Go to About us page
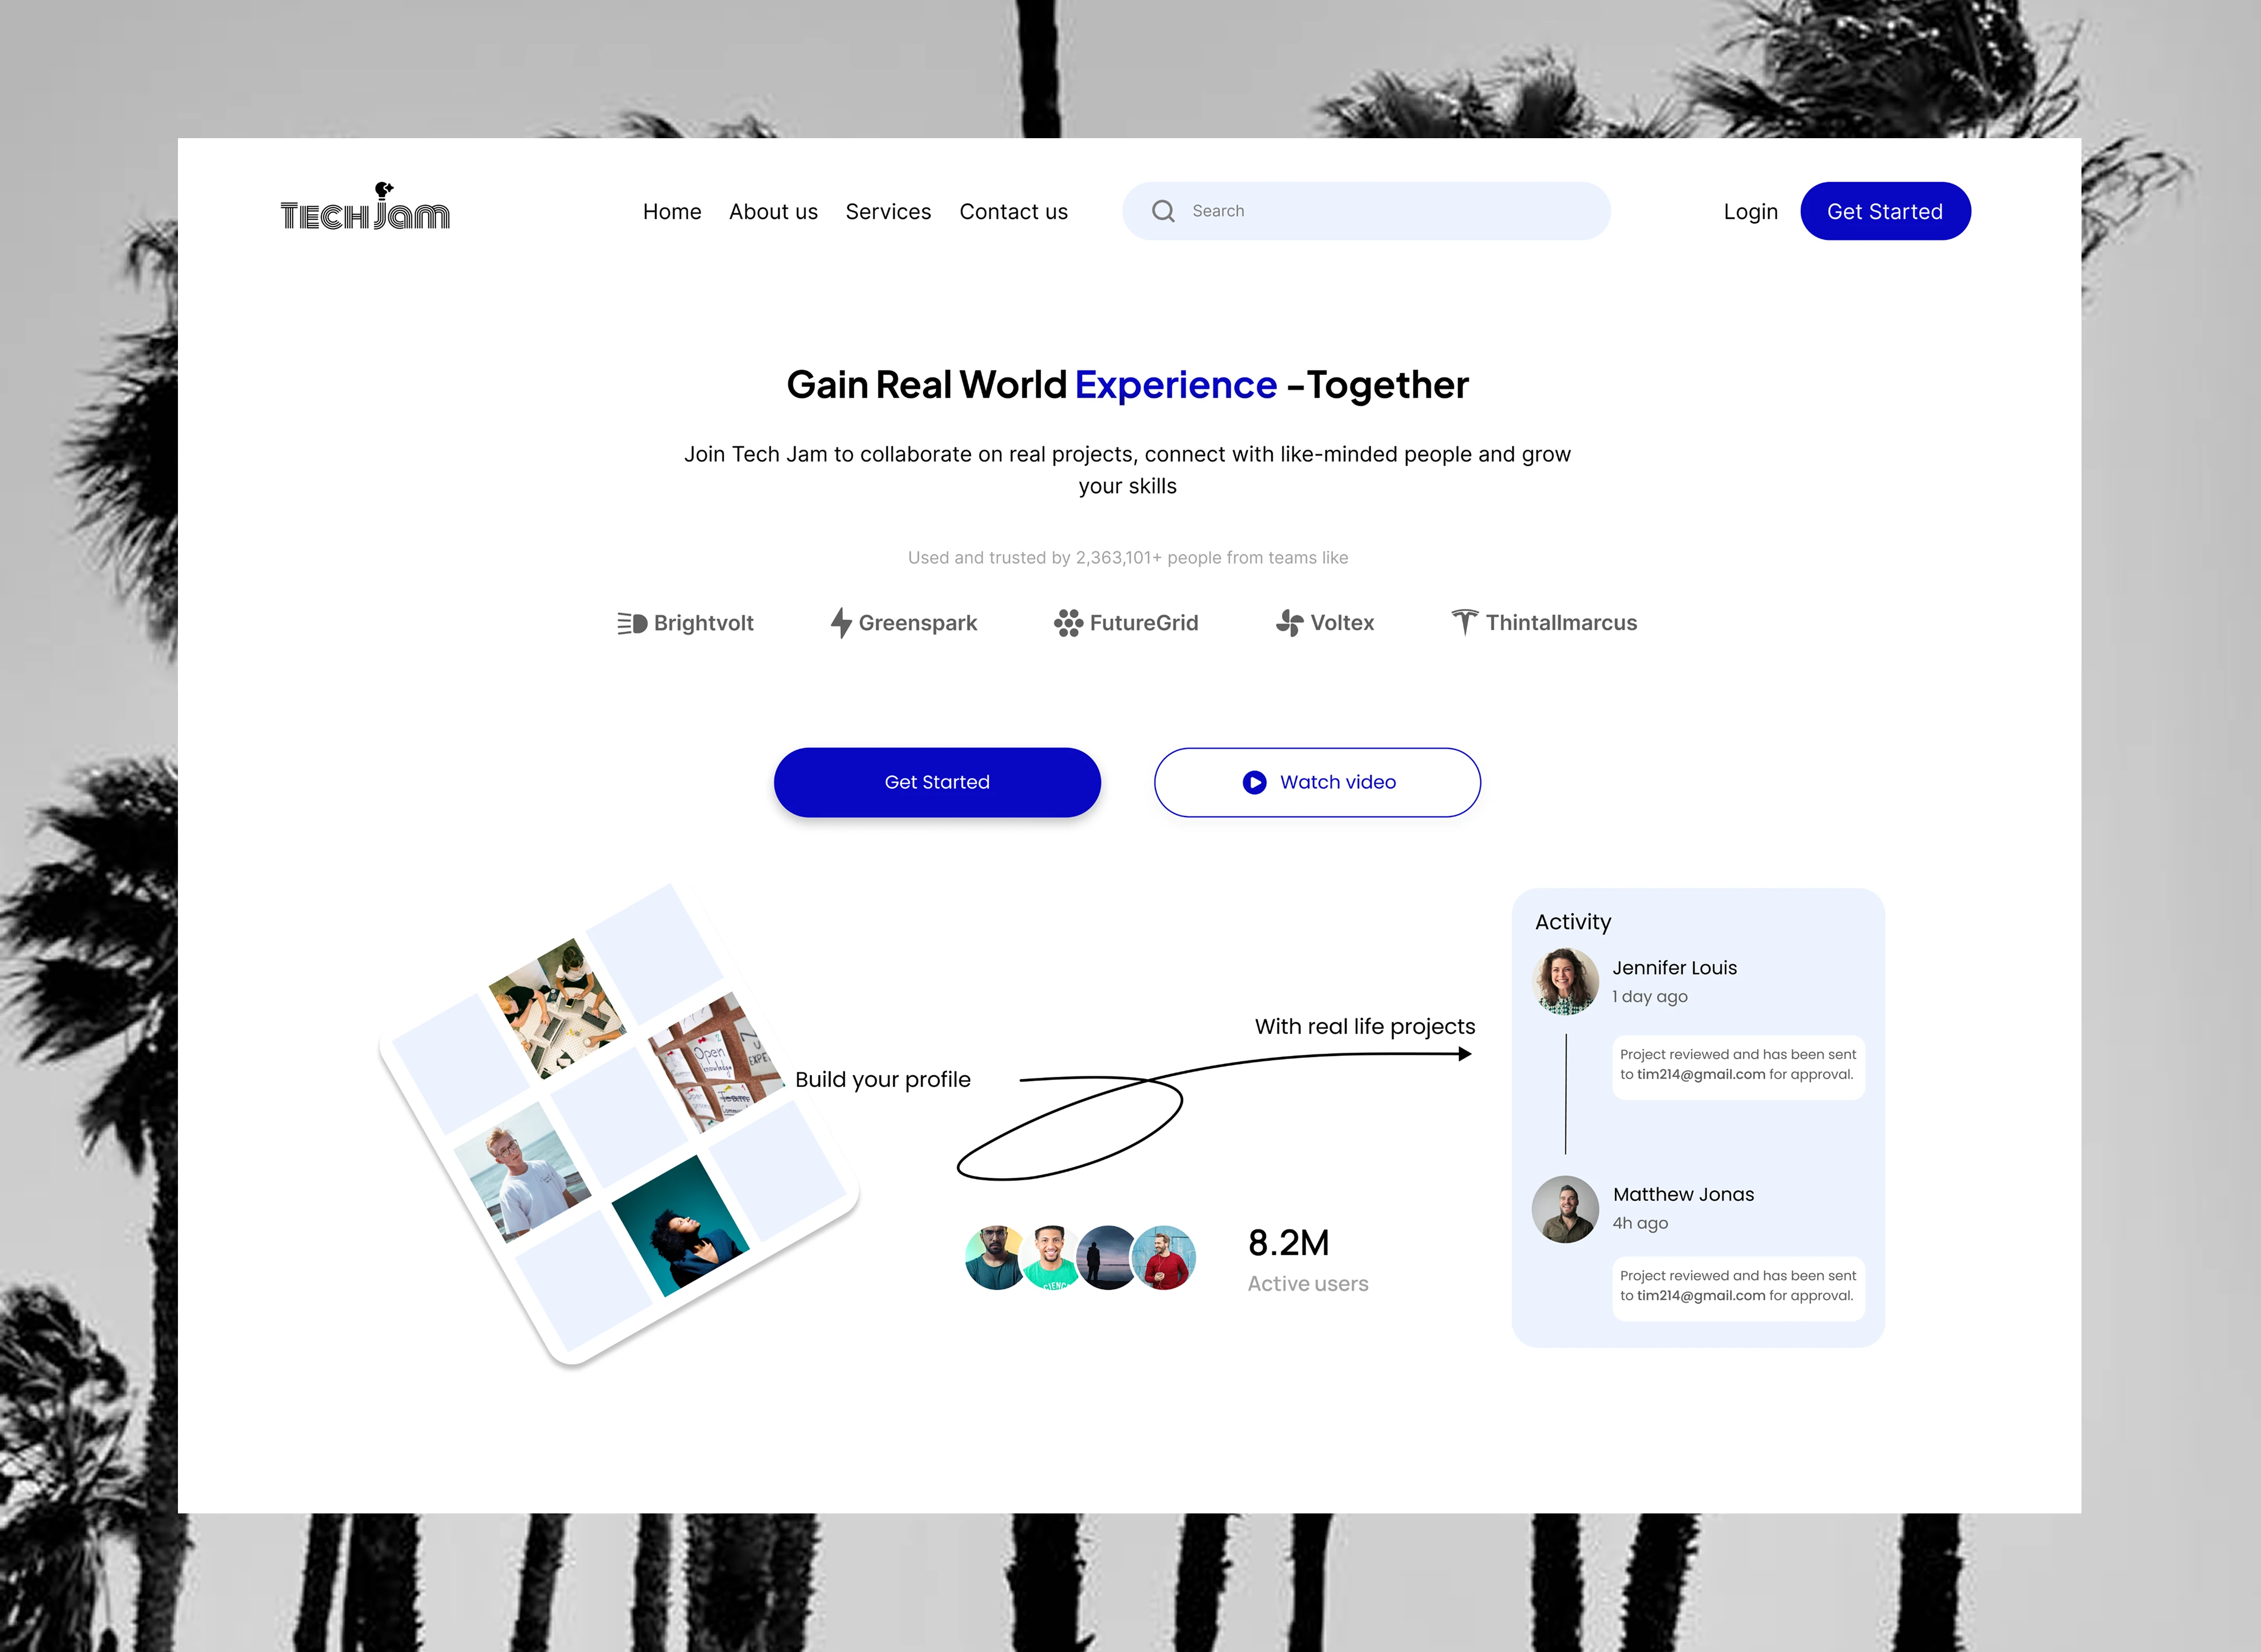This screenshot has height=1652, width=2261. (x=773, y=212)
